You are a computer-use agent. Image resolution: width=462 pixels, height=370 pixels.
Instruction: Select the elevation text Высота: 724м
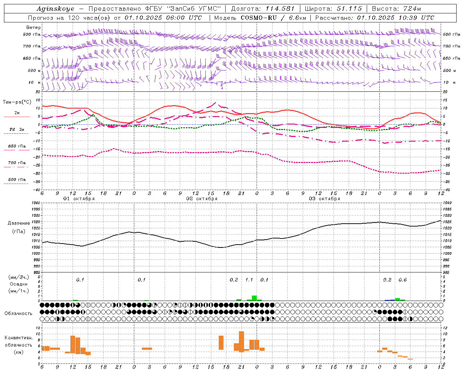pos(396,9)
